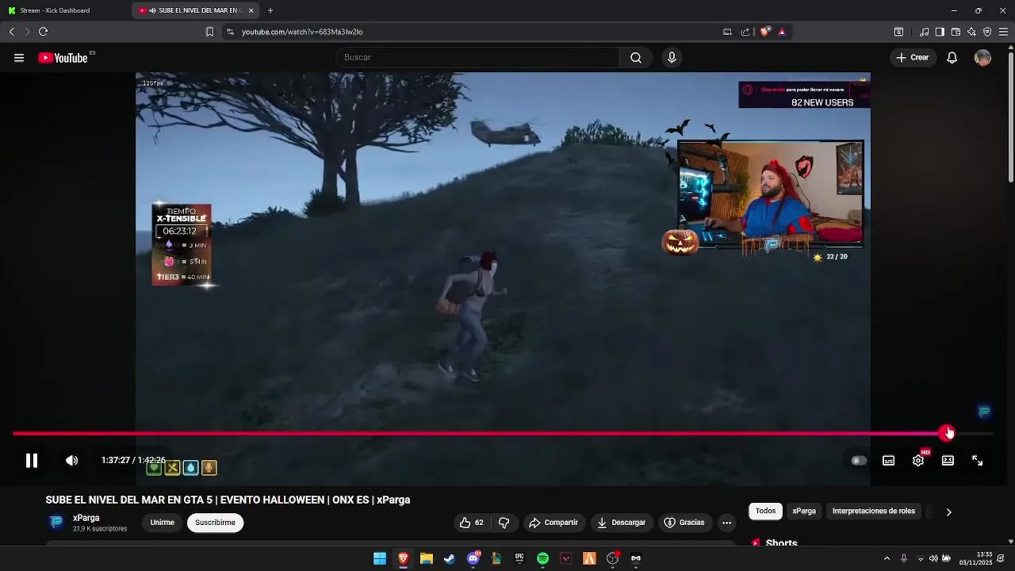Go back in browser history

(12, 32)
